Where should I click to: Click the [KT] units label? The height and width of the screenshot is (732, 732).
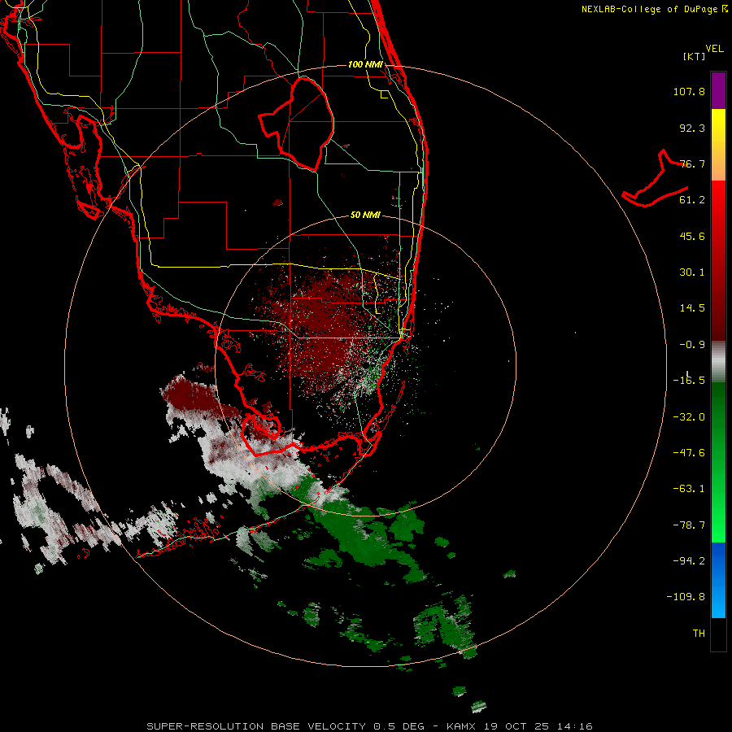695,56
